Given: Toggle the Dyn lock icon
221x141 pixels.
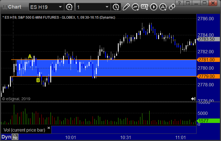Looking at the screenshot, I should (15, 137).
